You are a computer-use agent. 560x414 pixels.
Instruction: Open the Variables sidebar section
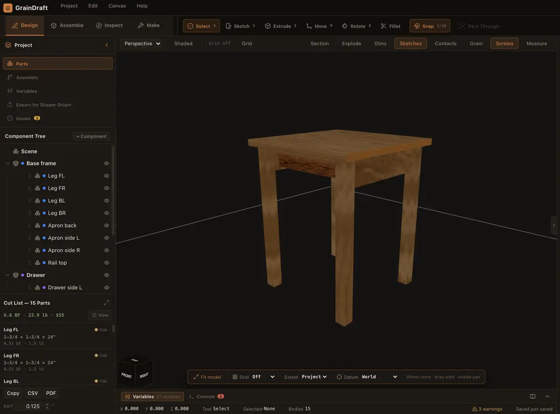(58, 91)
